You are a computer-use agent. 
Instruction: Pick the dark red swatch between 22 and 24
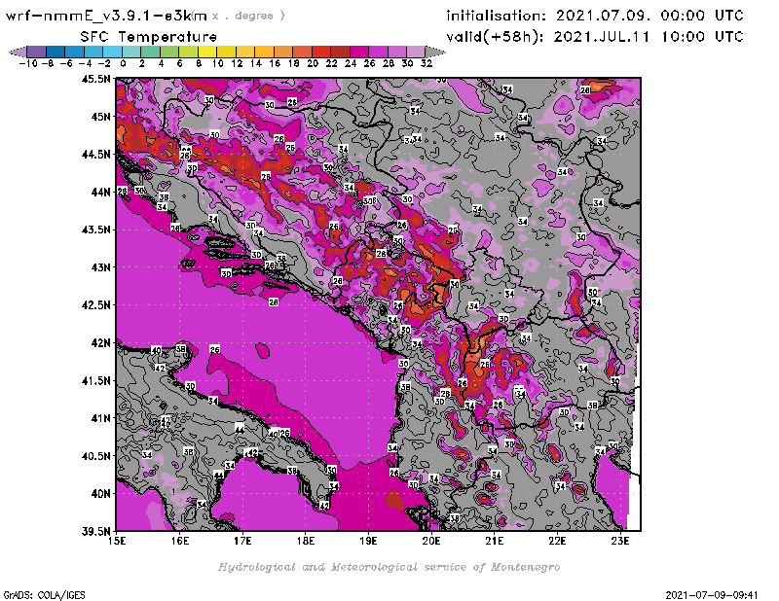point(340,52)
